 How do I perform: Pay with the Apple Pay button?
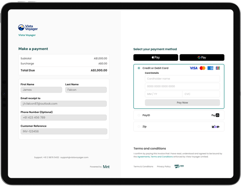pos(156,57)
